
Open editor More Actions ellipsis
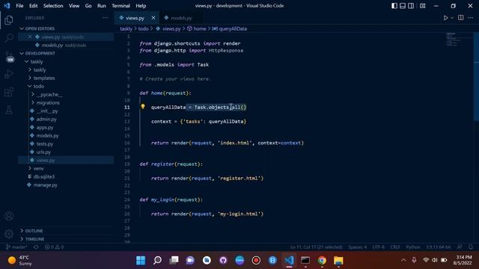[x=471, y=18]
